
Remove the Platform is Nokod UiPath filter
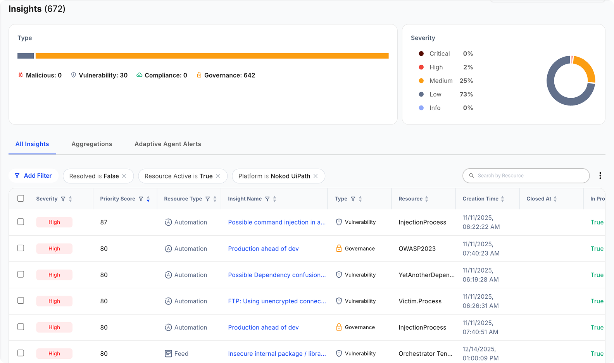[316, 176]
